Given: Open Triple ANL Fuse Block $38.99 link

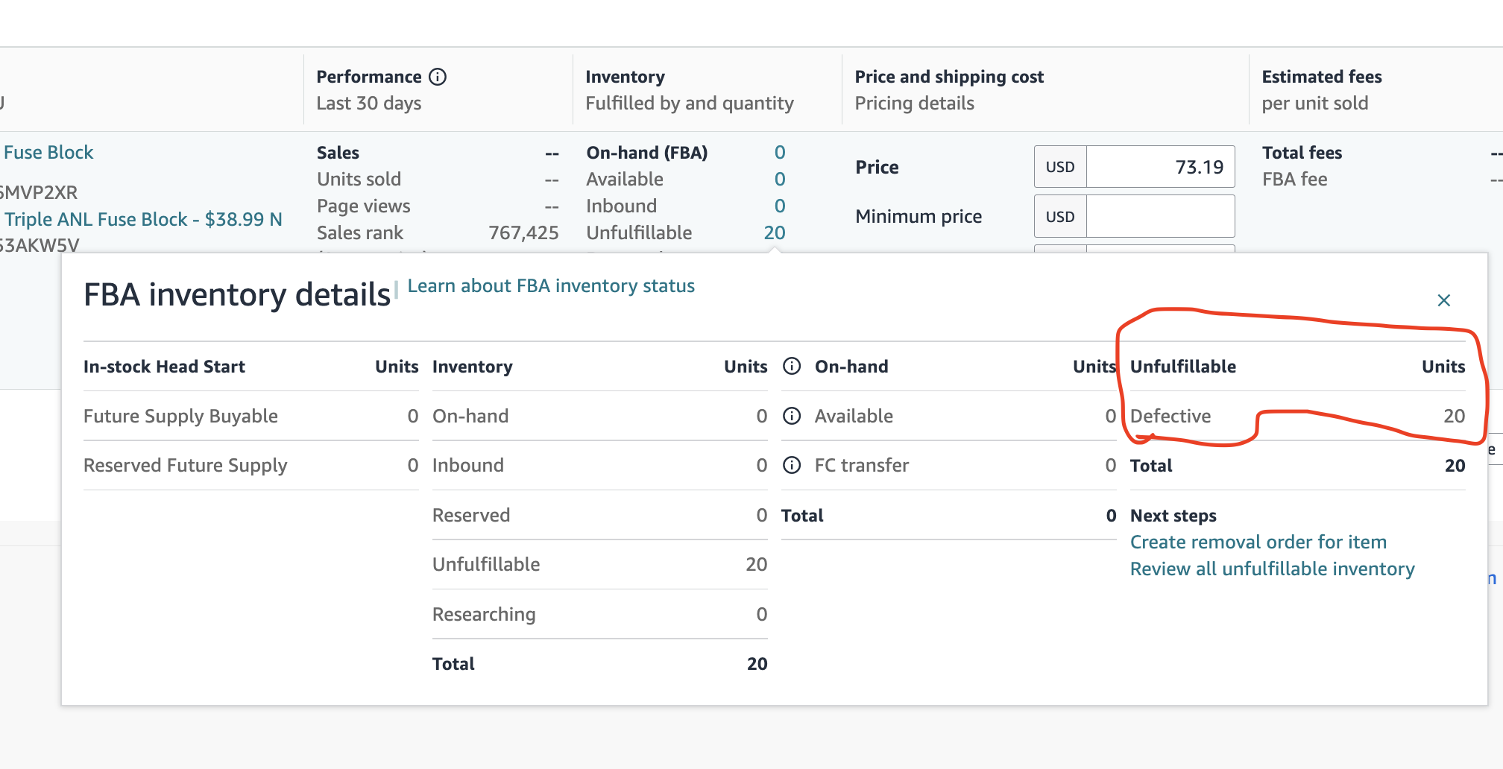Looking at the screenshot, I should coord(143,219).
